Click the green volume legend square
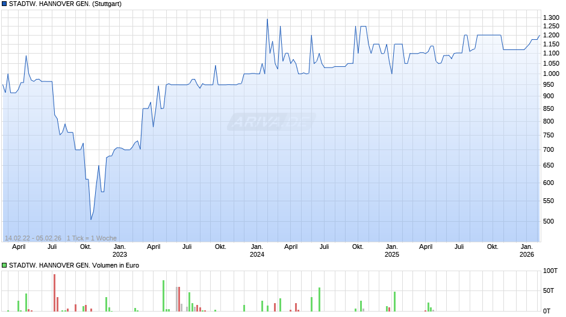566x317 pixels. [4, 265]
